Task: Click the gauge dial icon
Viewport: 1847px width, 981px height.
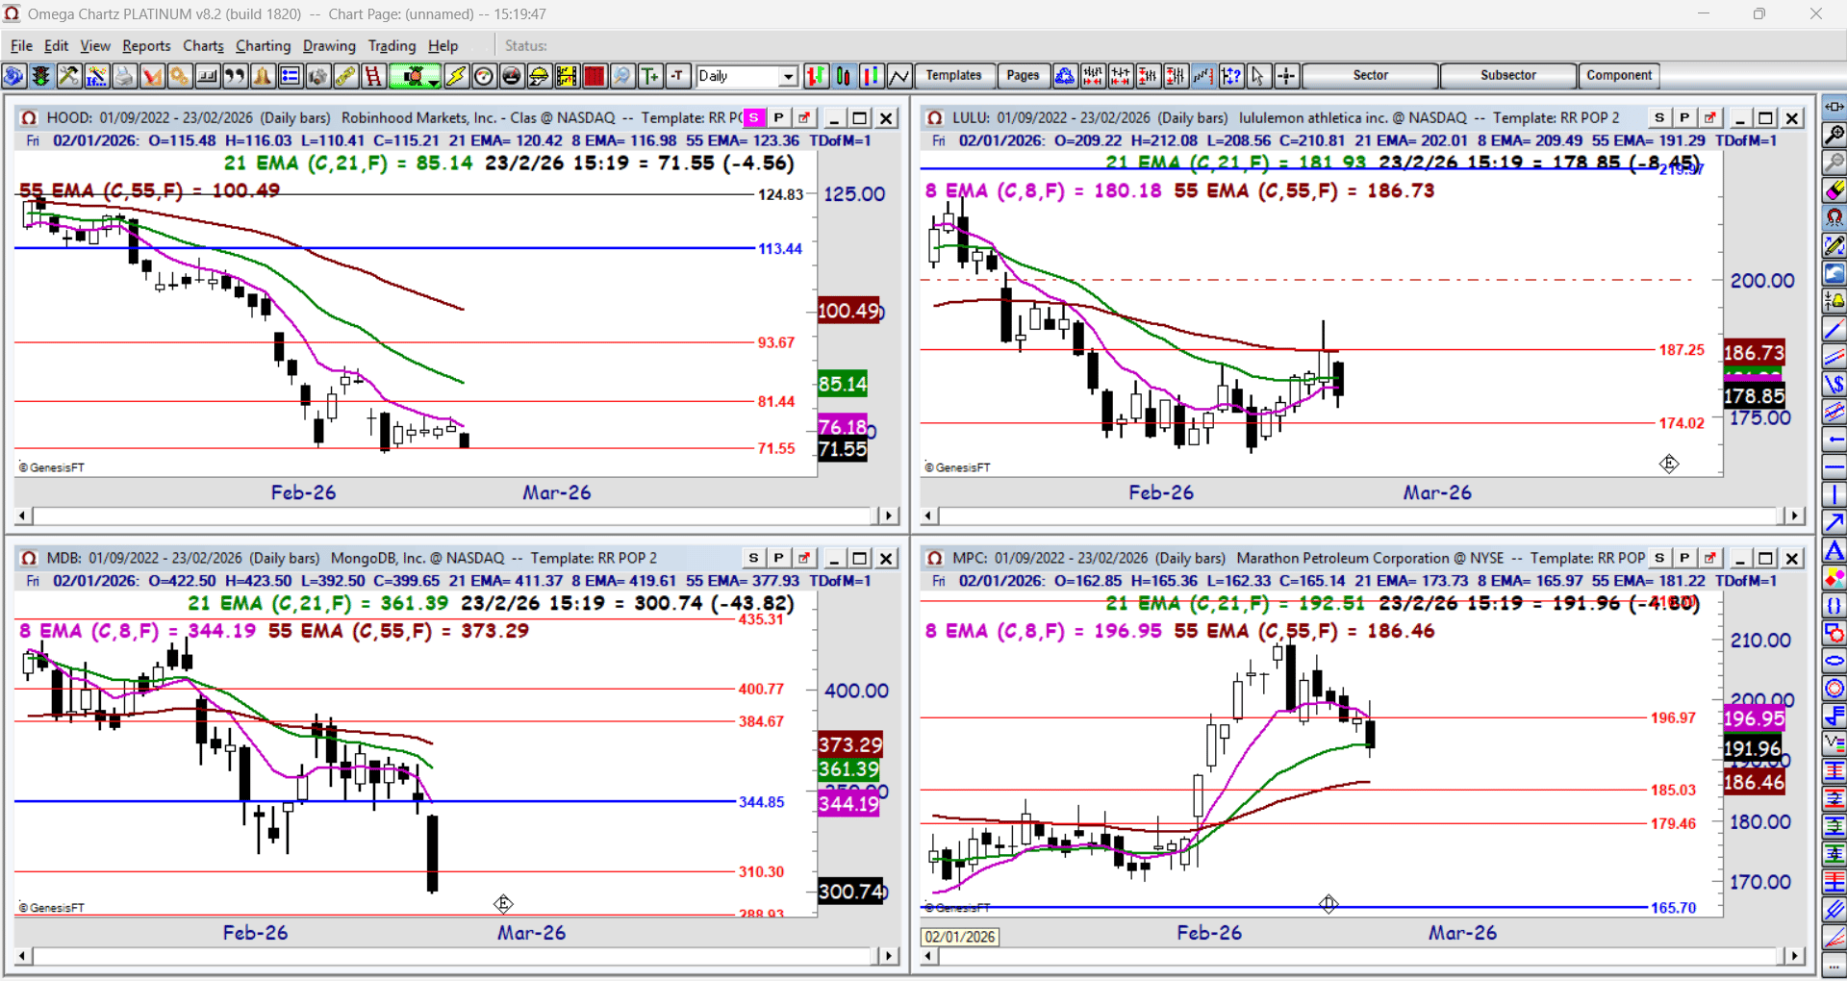Action: [x=484, y=76]
